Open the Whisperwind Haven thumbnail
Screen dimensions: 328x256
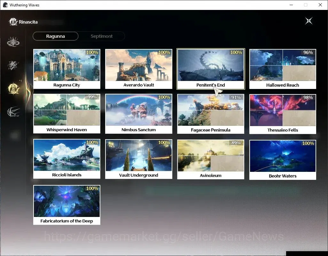[67, 110]
